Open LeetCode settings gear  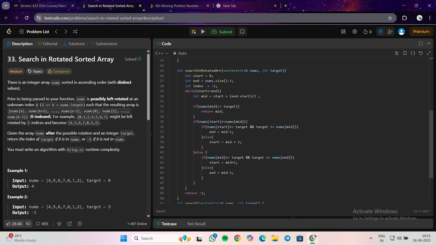tap(355, 32)
